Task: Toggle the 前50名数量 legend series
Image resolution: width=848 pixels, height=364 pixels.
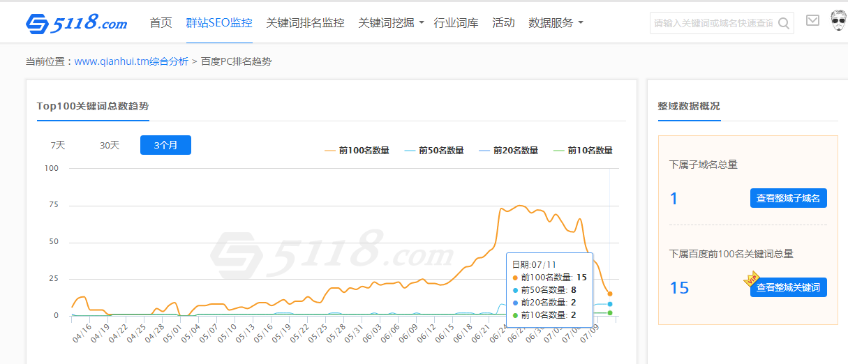Action: [433, 150]
